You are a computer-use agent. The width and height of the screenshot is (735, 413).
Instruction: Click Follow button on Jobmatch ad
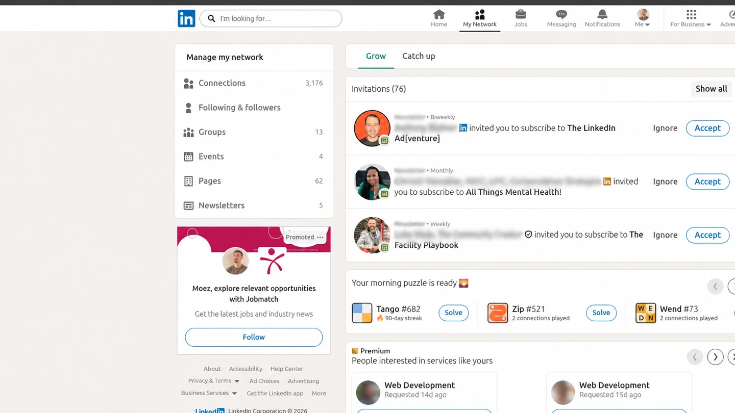tap(254, 337)
